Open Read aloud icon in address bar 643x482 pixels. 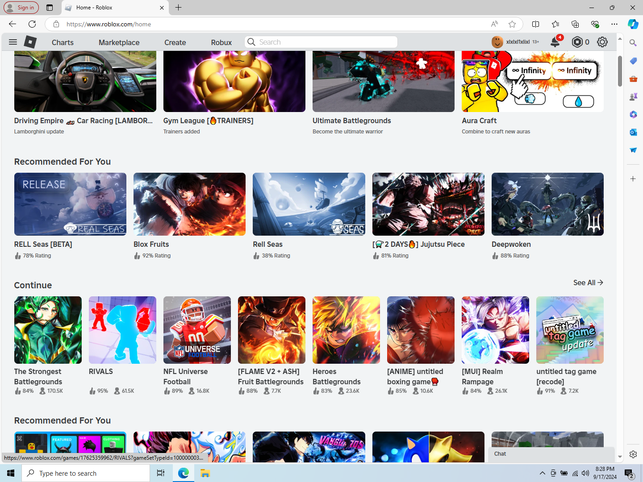point(494,24)
